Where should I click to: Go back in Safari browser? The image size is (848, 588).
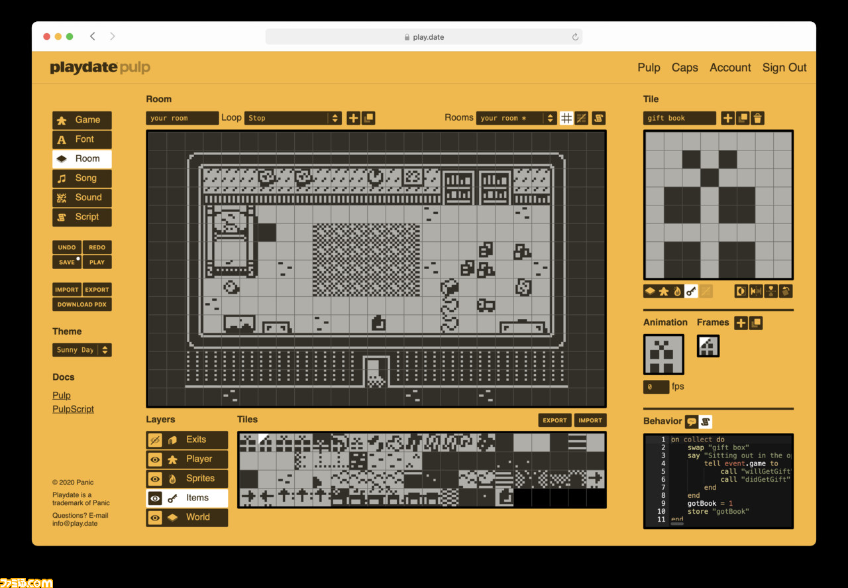[92, 36]
